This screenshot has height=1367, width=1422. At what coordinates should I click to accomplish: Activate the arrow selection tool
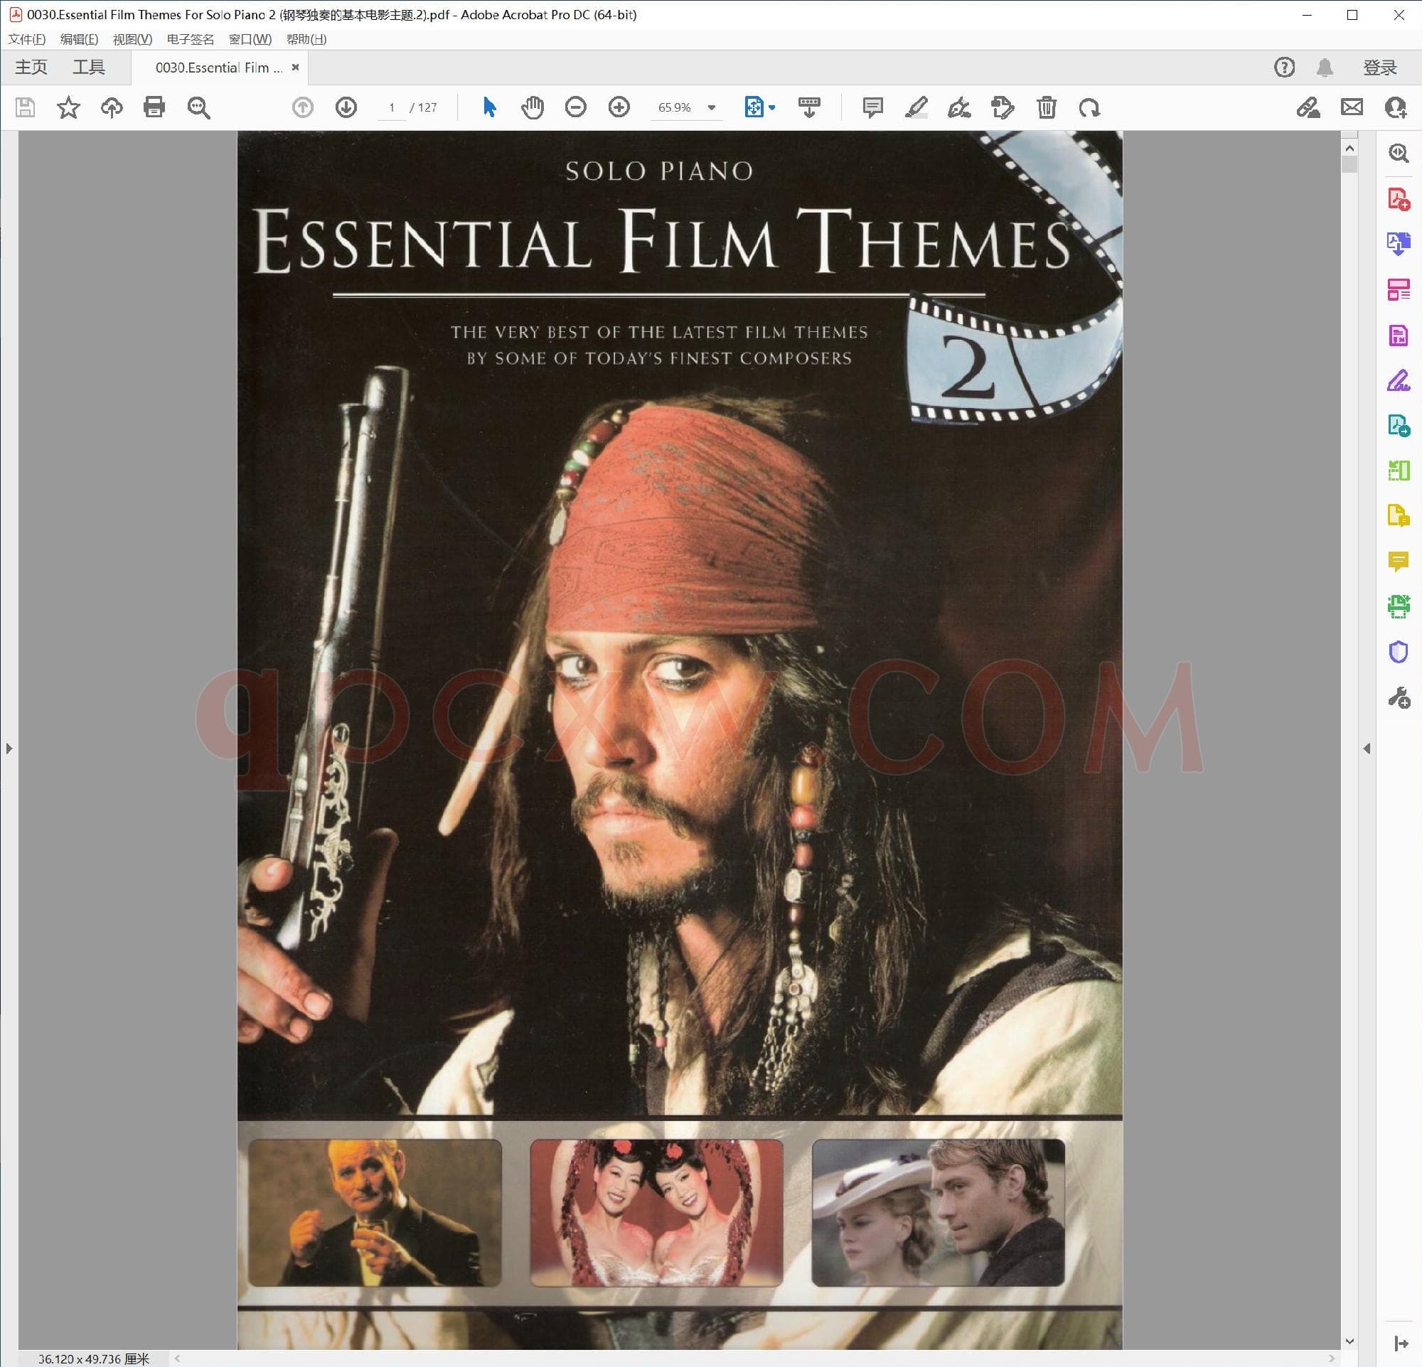click(x=490, y=107)
